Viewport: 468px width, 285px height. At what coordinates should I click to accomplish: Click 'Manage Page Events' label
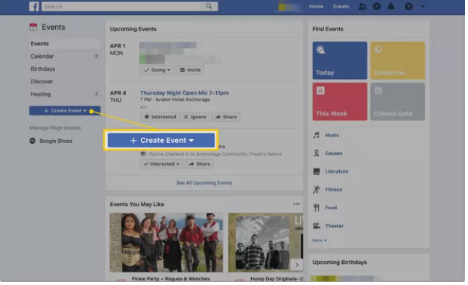pyautogui.click(x=55, y=128)
